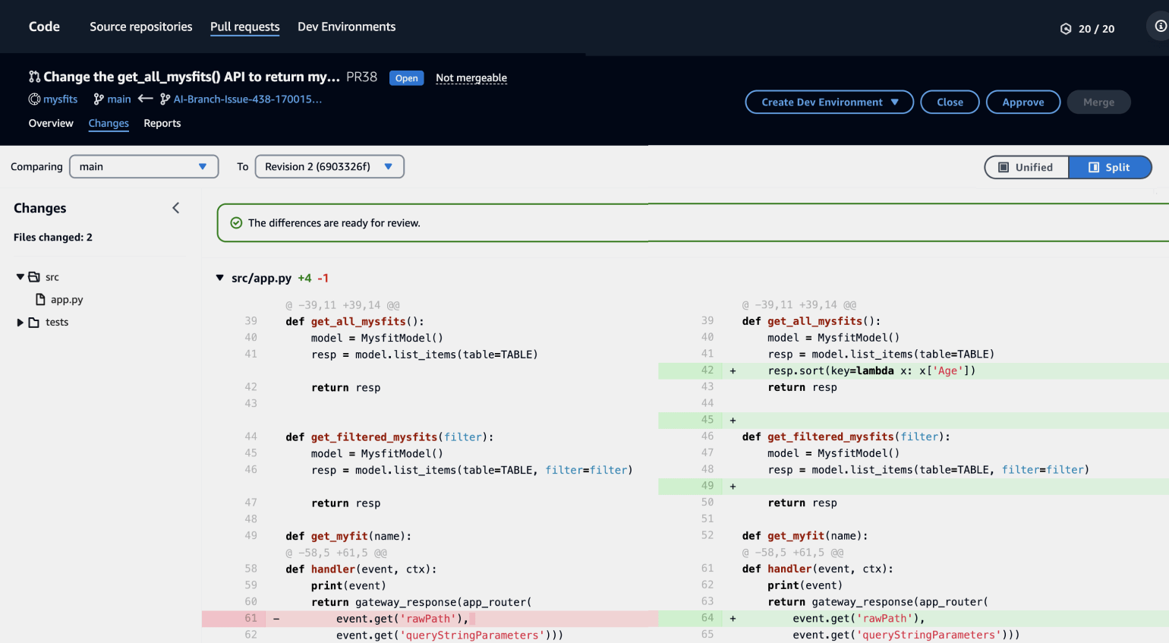Screen dimensions: 1169x643
Task: Go to Code section heading
Action: coord(44,27)
